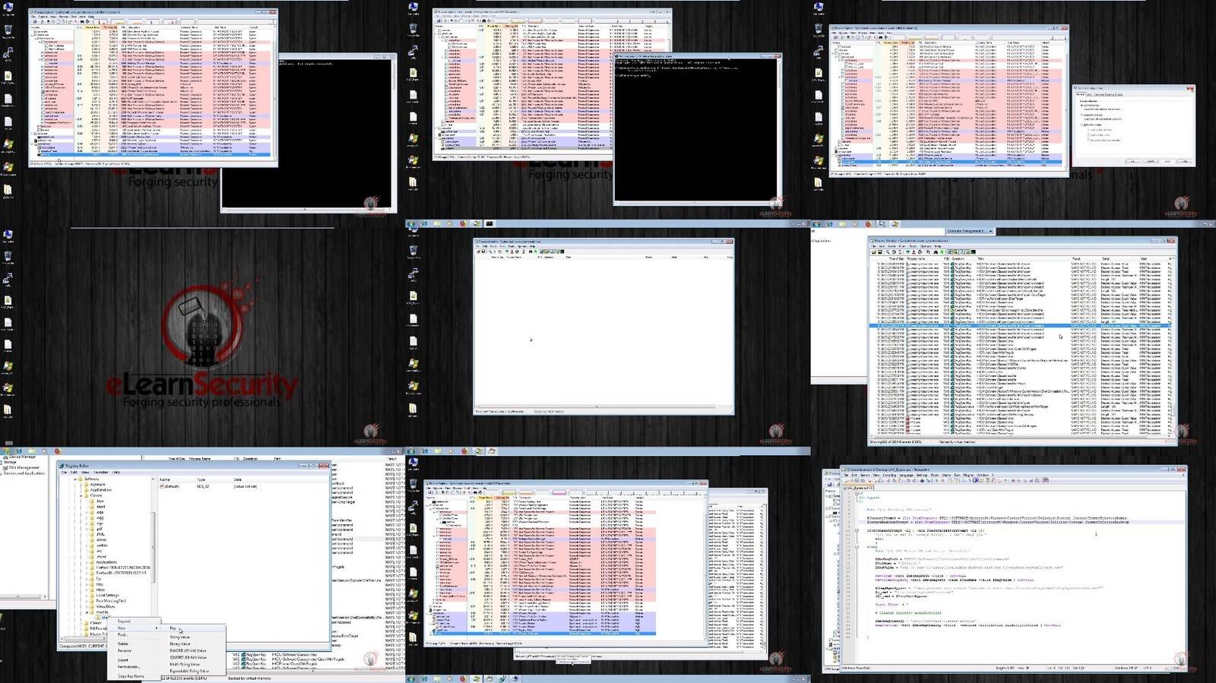Open New submenu arrow in registry context menu
The width and height of the screenshot is (1216, 683).
(157, 628)
